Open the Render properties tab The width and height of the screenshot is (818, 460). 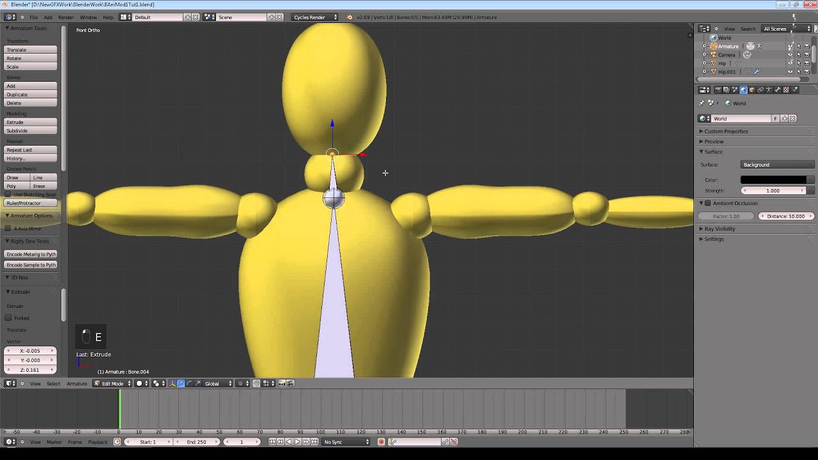(x=718, y=90)
